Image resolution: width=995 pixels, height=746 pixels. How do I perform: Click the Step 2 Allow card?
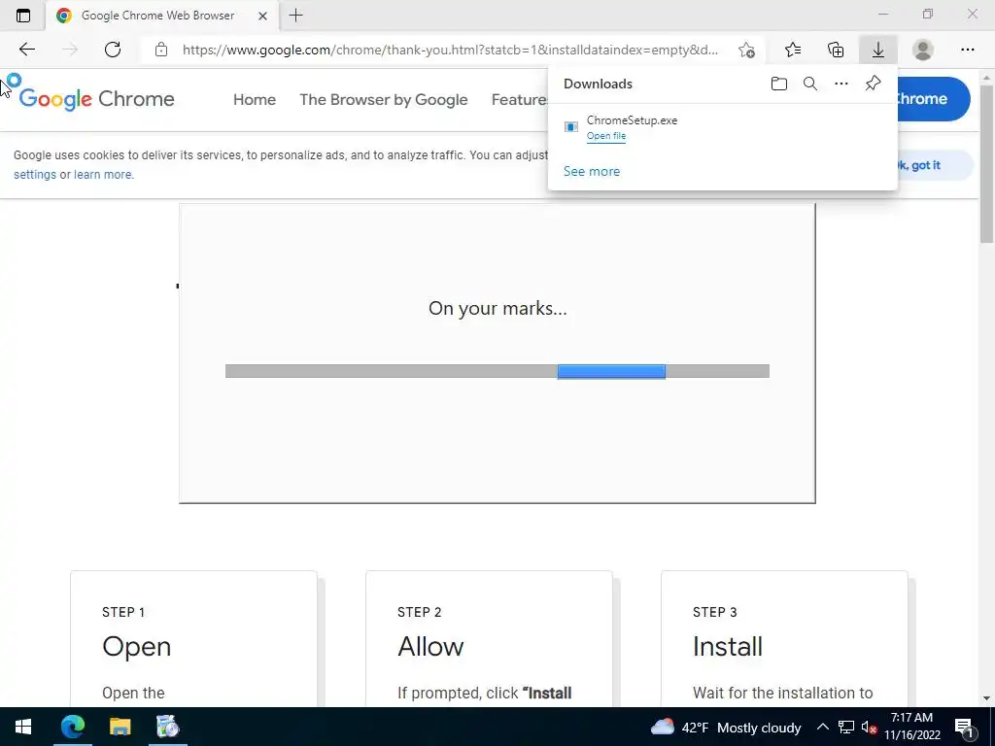click(489, 639)
